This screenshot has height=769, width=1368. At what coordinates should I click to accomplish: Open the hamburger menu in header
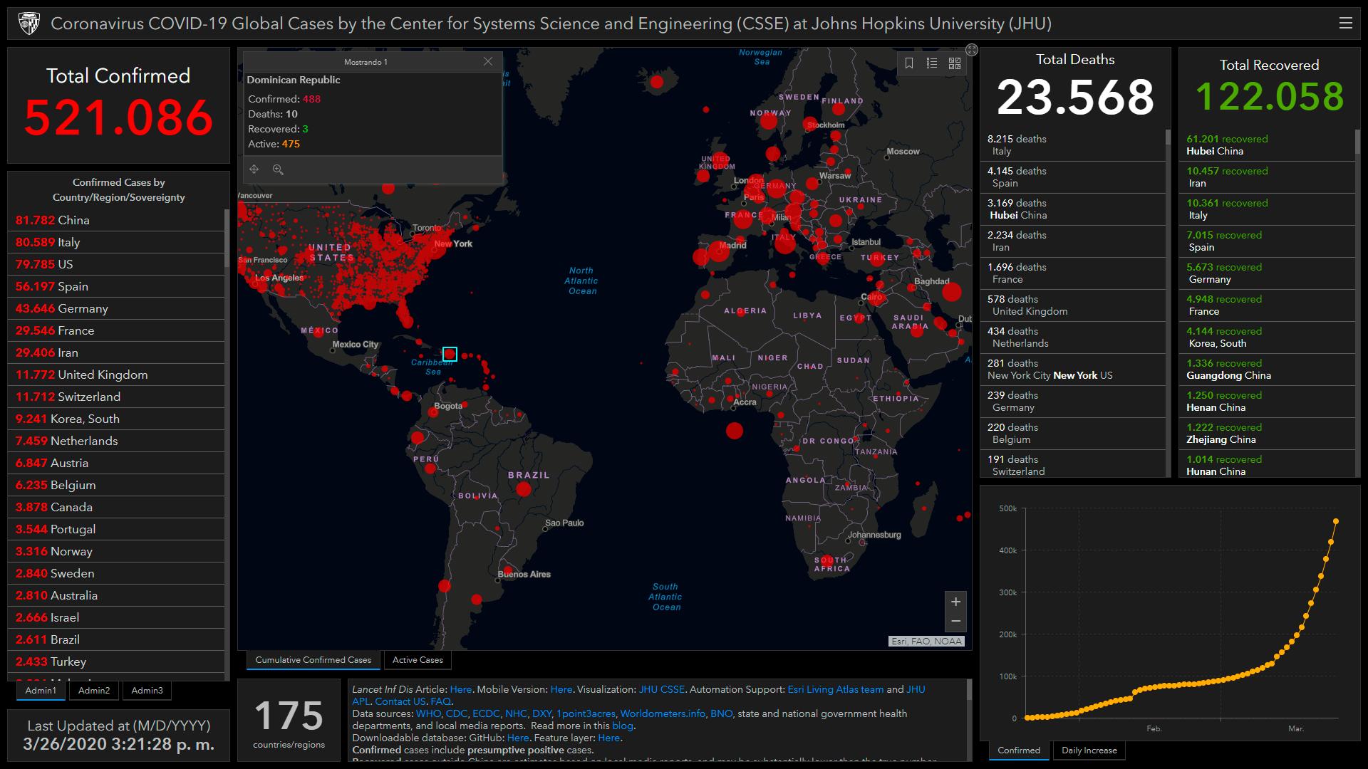(1345, 23)
